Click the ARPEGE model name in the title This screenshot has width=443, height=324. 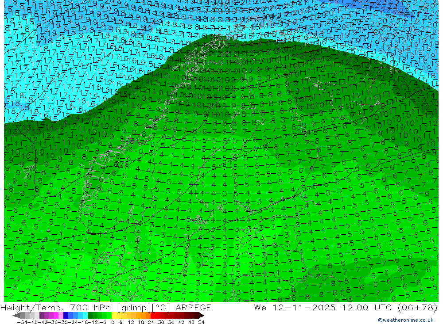click(194, 307)
